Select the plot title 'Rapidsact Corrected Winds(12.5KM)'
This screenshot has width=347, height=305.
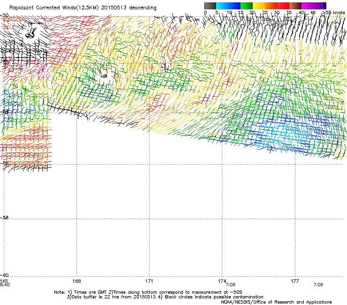pyautogui.click(x=54, y=8)
